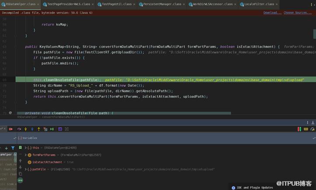Select the formPartParams variable name
The image size is (316, 190).
pos(44,155)
